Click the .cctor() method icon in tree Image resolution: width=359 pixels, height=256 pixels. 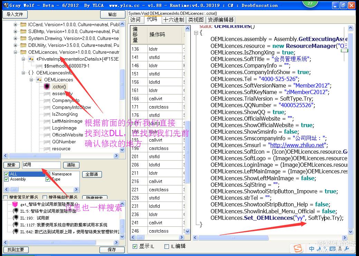47,86
